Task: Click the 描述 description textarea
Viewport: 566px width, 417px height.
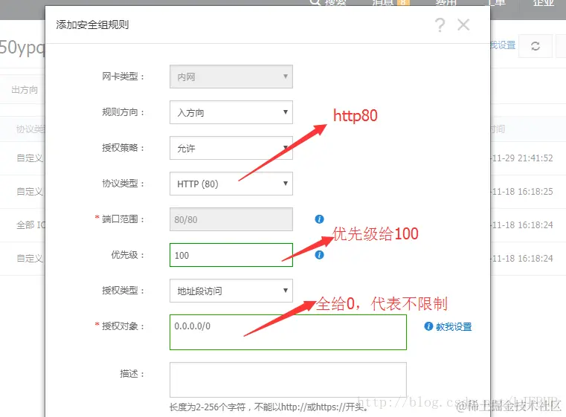Action: tap(288, 381)
